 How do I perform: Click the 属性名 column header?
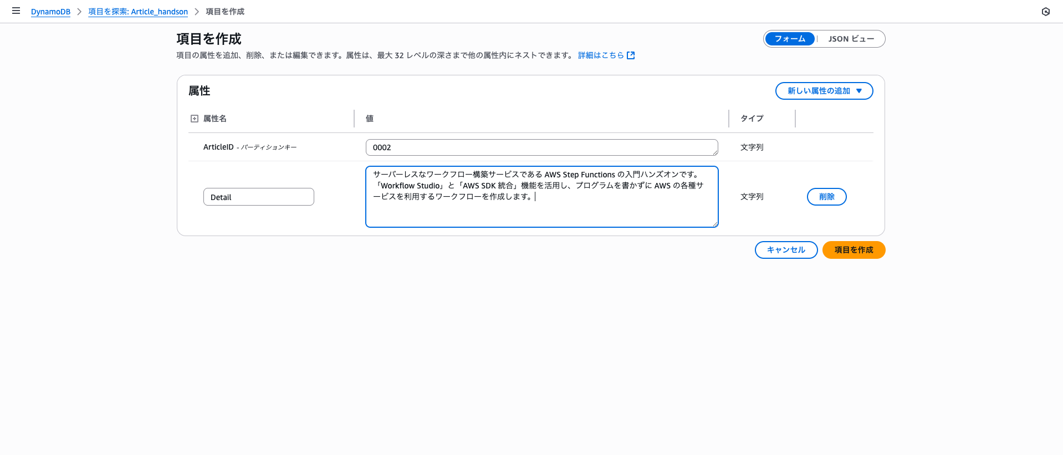click(214, 119)
